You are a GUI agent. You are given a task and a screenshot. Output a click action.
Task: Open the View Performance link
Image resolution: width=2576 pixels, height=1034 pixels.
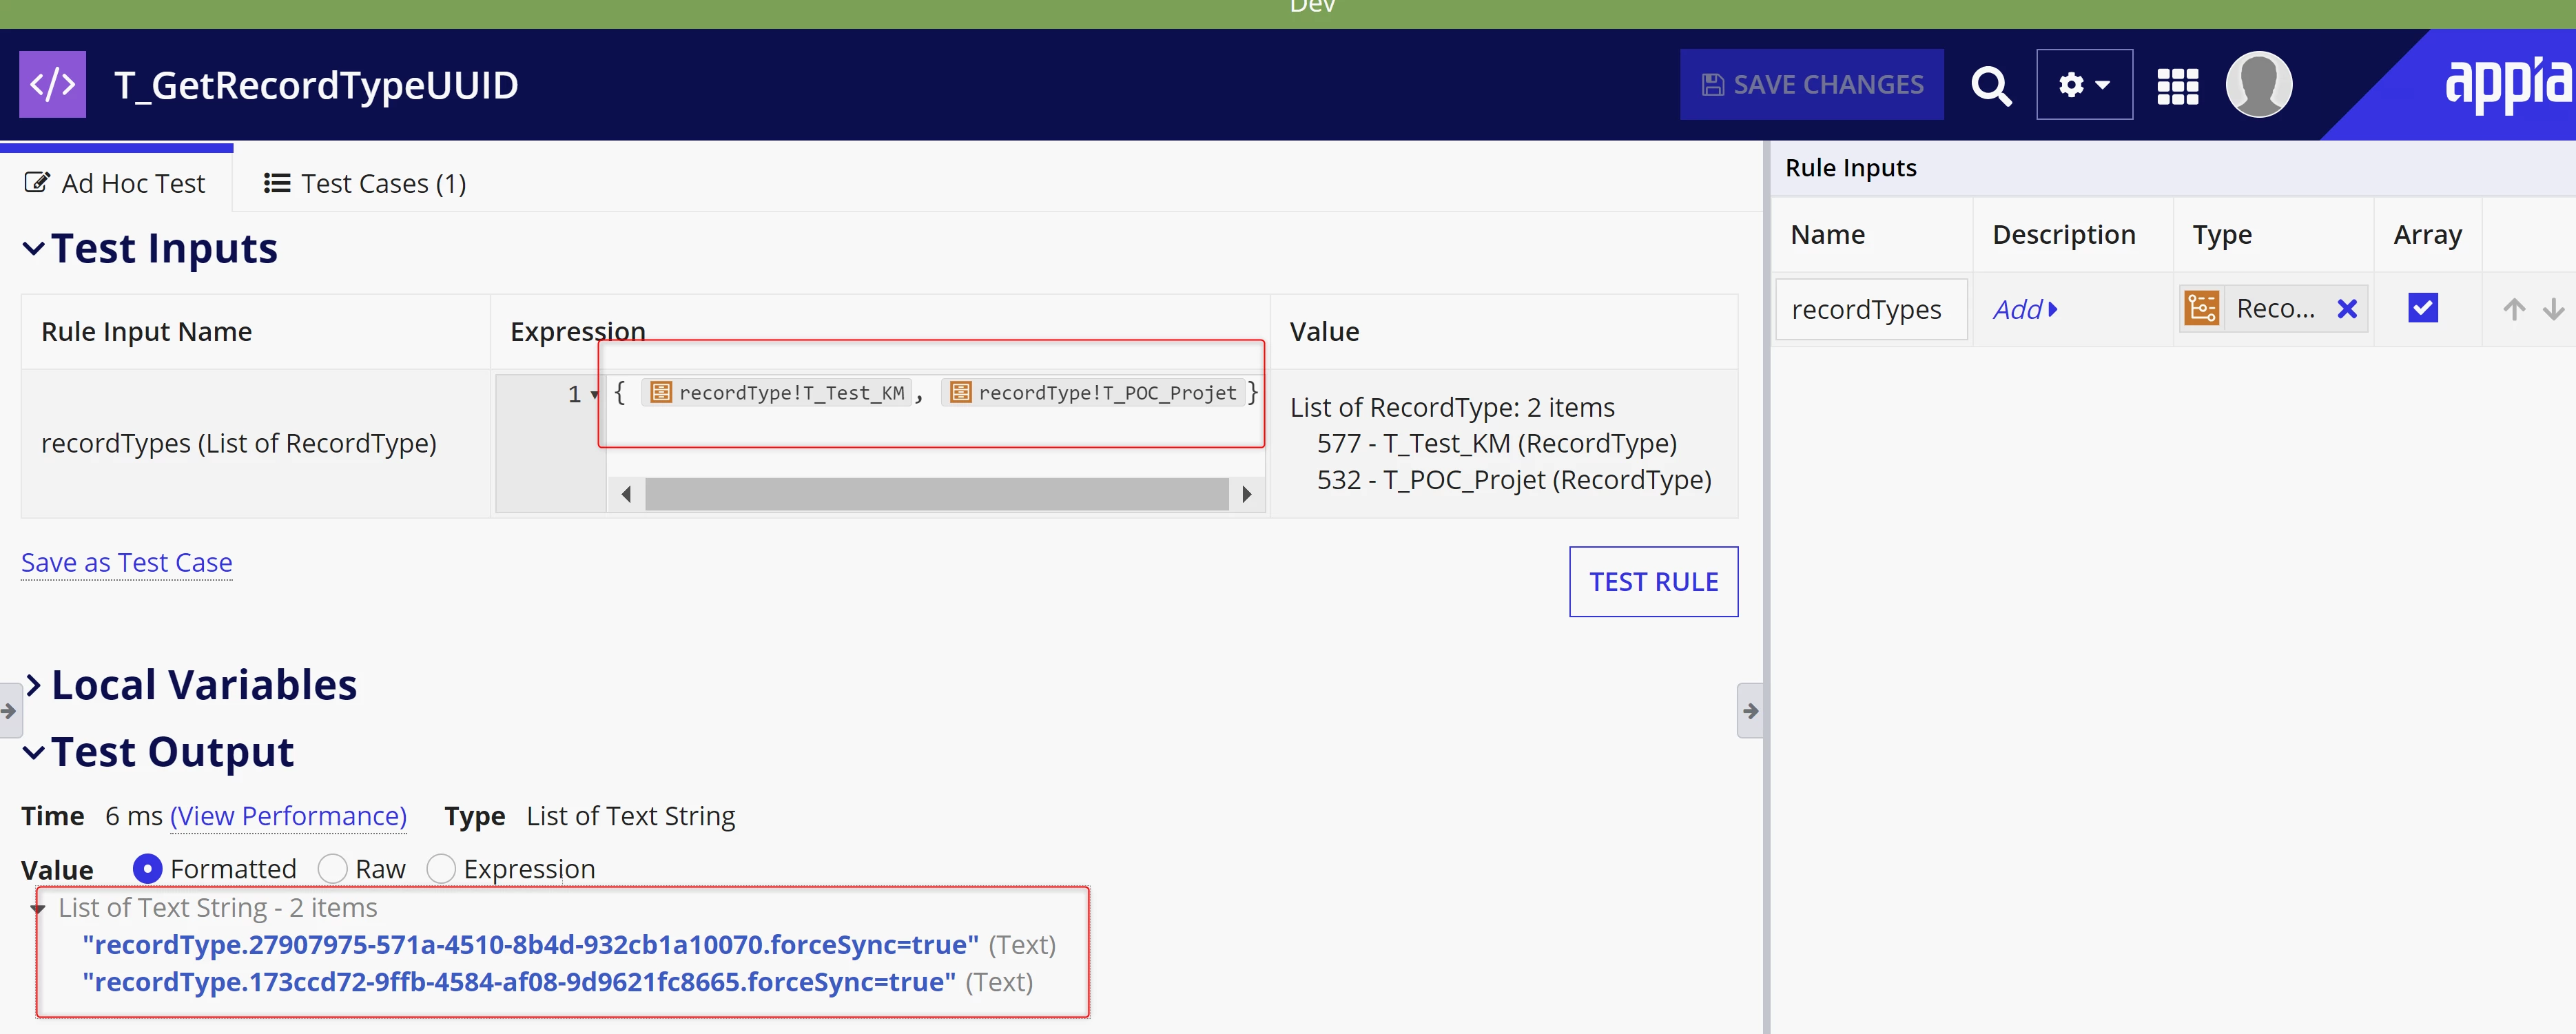(288, 817)
